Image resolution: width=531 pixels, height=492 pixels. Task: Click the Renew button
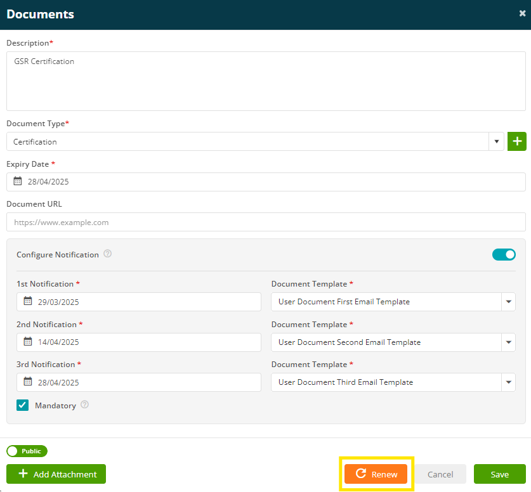[376, 474]
